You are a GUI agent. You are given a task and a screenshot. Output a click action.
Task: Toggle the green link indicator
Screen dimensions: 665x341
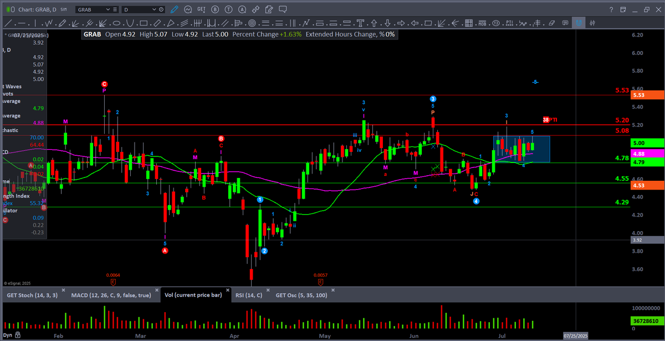coord(9,9)
